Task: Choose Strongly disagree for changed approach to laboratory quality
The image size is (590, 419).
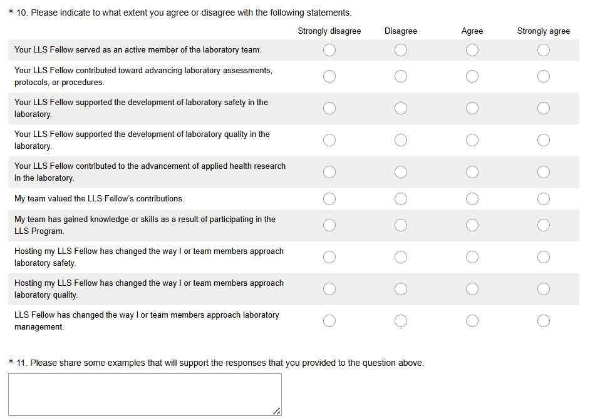Action: (329, 289)
